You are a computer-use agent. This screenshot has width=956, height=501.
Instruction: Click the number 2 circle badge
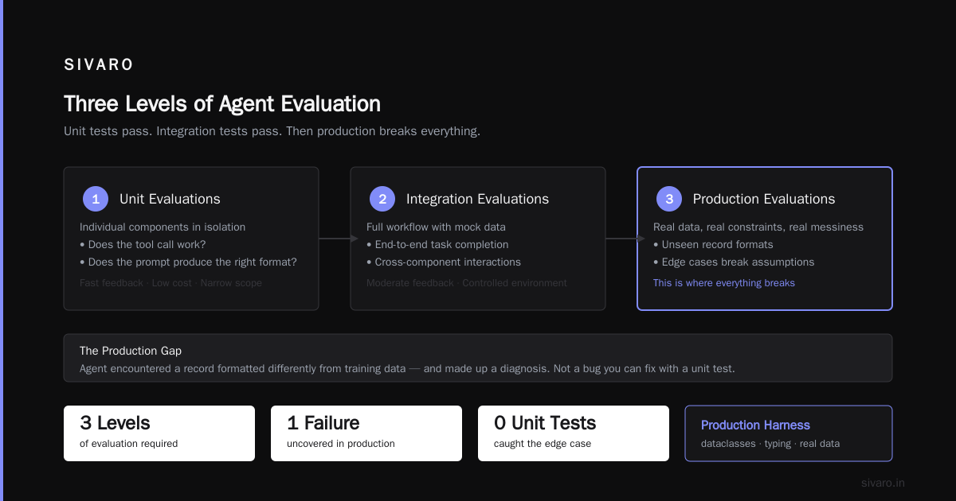coord(382,199)
